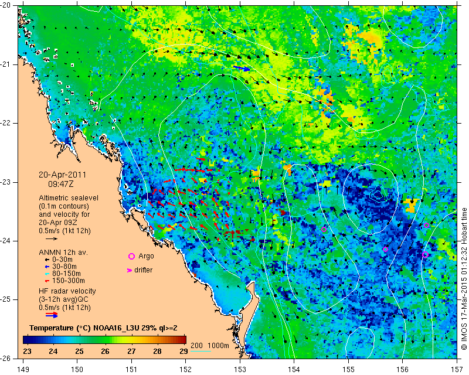Click the Argo float marker near 155.7°E, 24.1°S
The width and height of the screenshot is (469, 375).
[385, 249]
